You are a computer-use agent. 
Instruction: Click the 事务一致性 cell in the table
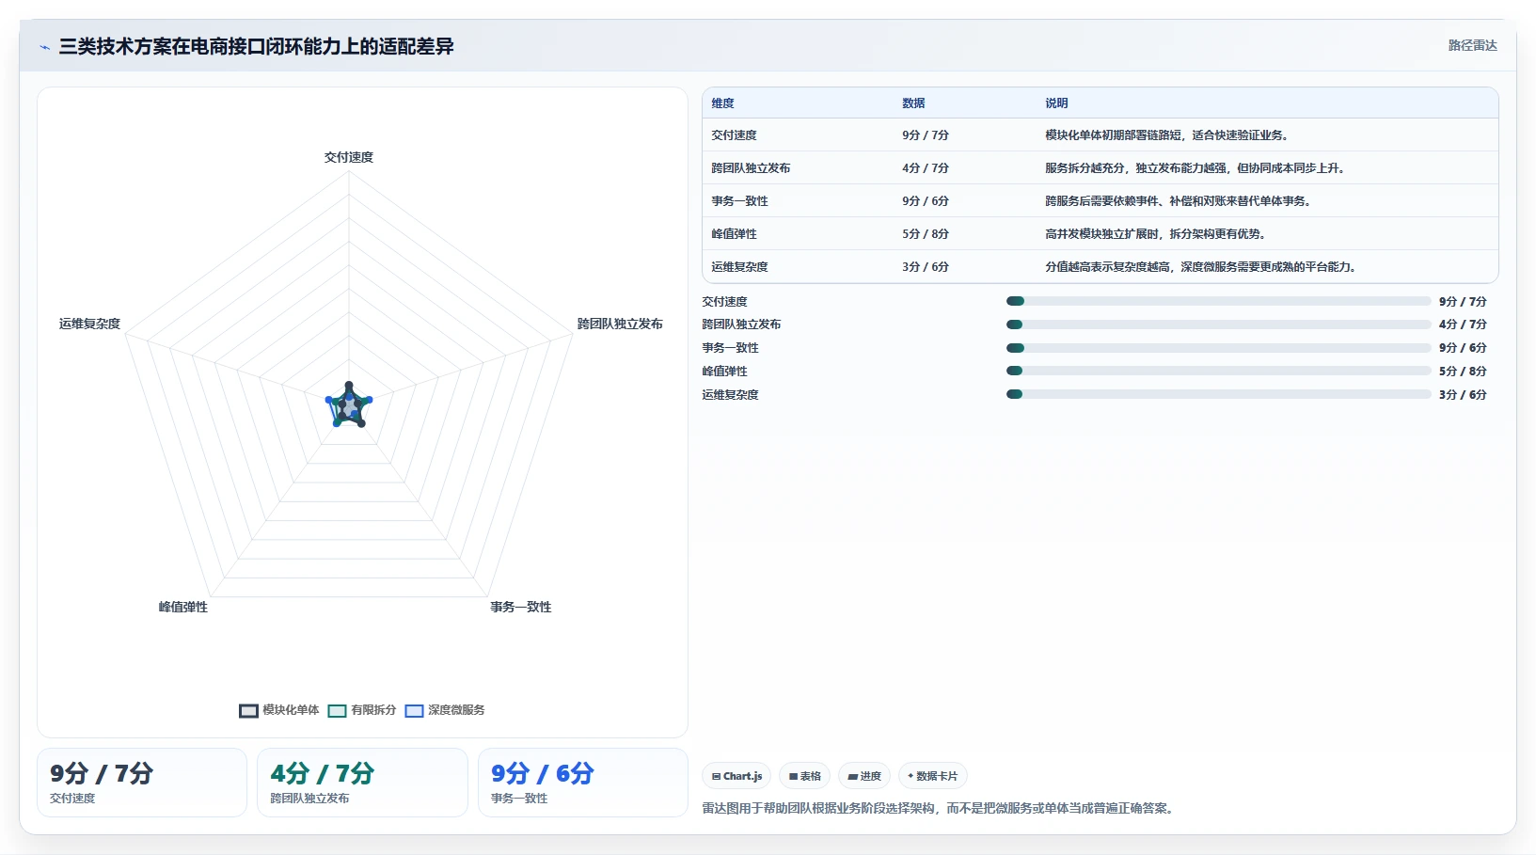point(739,201)
